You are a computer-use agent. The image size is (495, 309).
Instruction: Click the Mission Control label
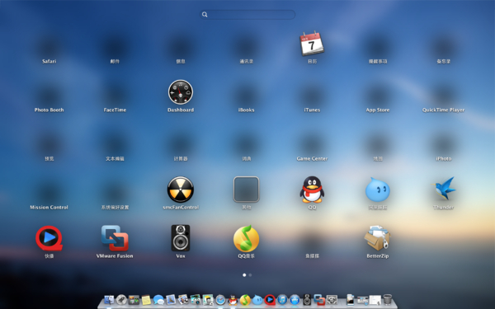[49, 207]
